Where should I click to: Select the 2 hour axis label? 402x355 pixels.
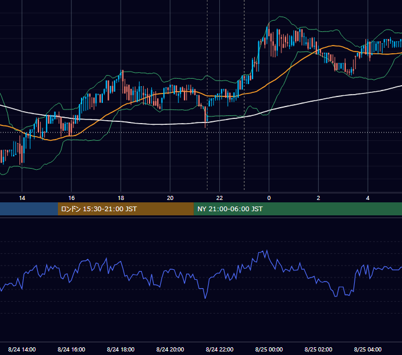tap(319, 198)
